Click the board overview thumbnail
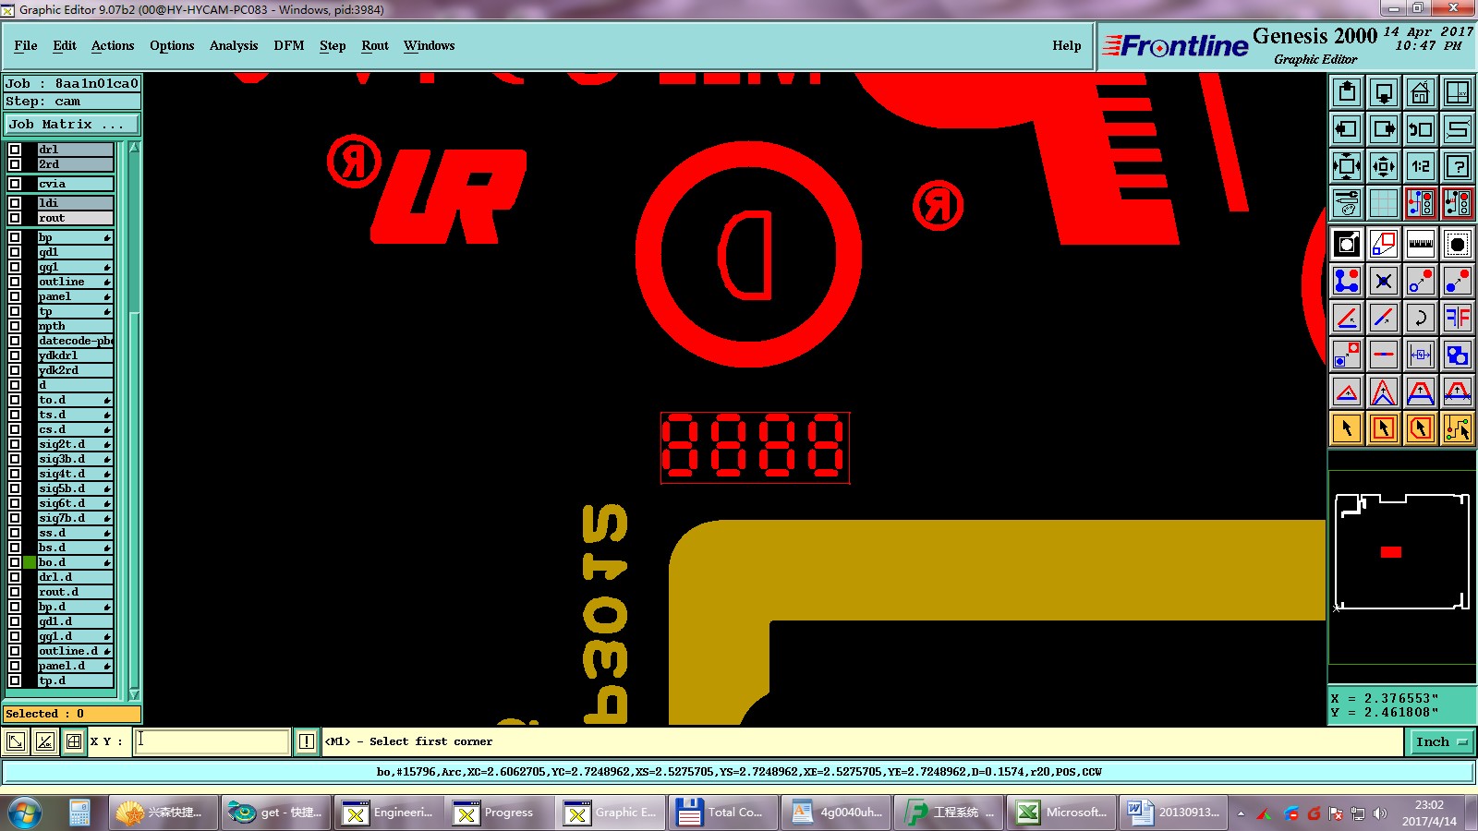The height and width of the screenshot is (831, 1478). pos(1402,552)
